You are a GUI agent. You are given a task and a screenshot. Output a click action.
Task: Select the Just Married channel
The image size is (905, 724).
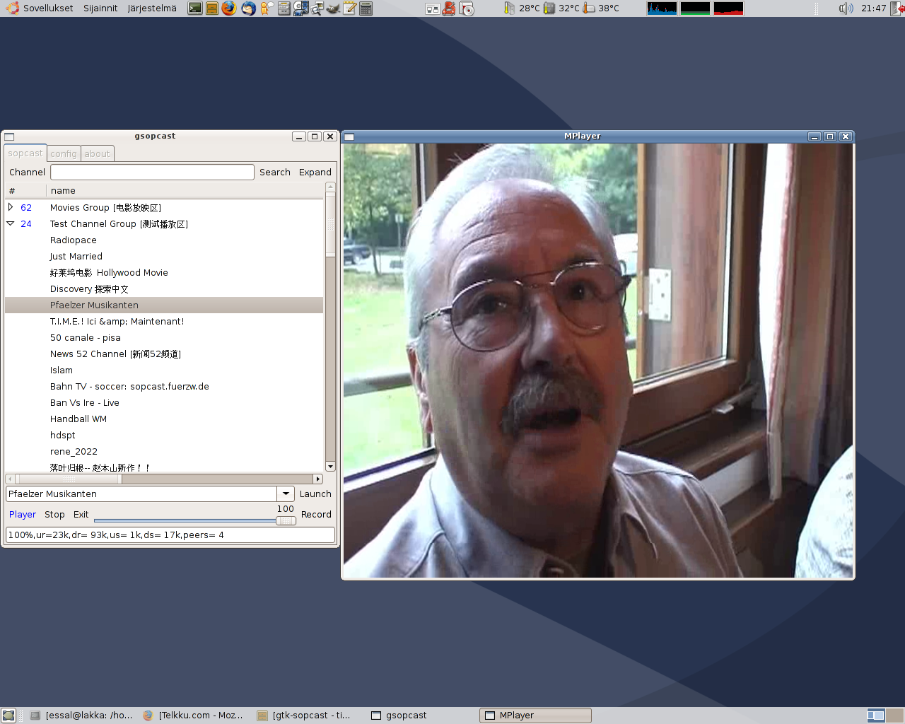tap(164, 257)
